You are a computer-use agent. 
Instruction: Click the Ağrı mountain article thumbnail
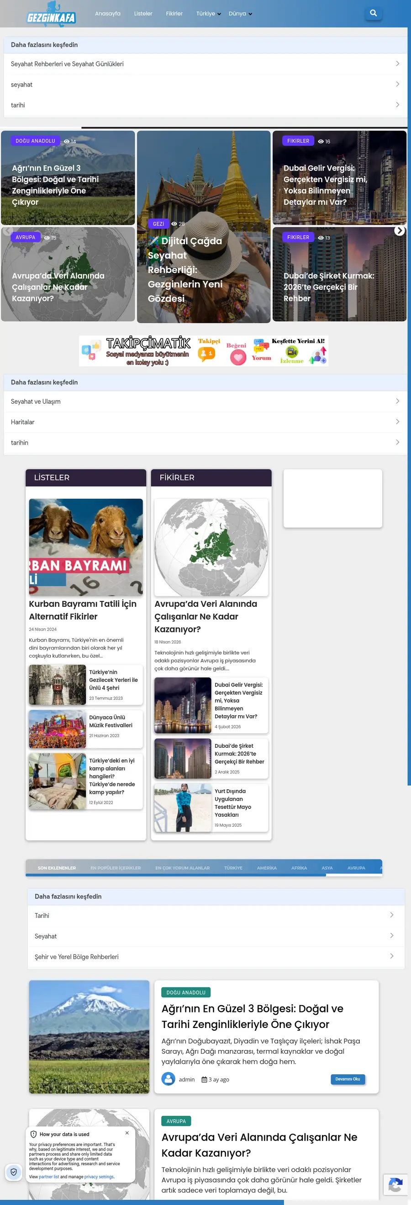point(89,1037)
